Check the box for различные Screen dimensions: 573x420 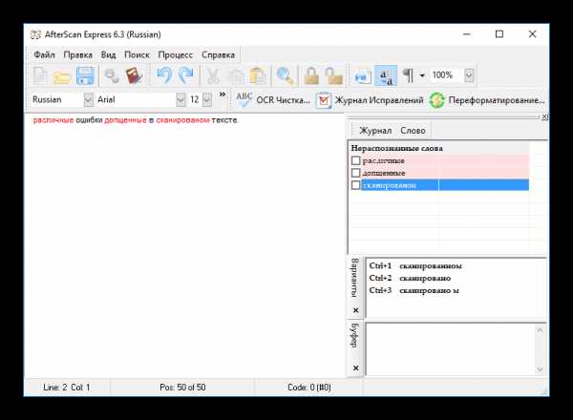(x=355, y=160)
